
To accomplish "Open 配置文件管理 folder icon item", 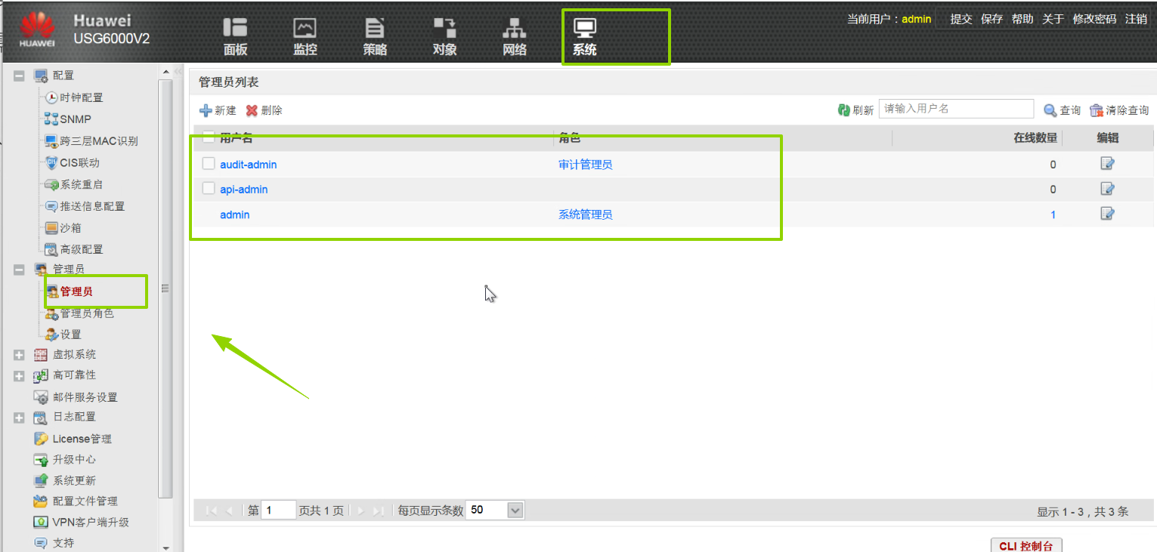I will 76,501.
